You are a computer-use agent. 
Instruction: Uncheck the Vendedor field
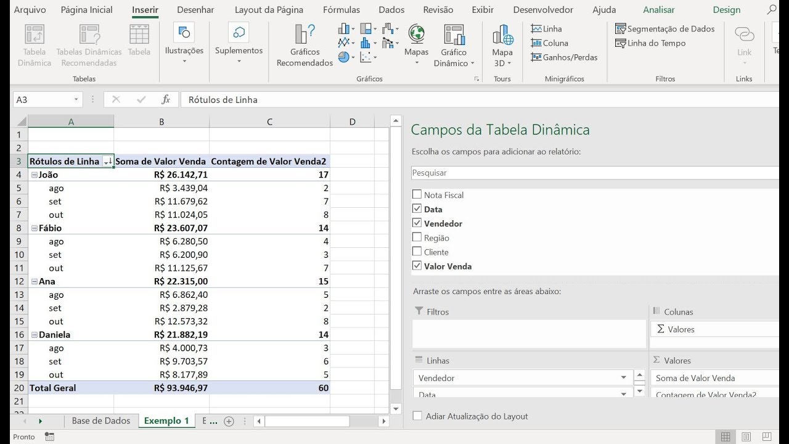click(x=417, y=223)
